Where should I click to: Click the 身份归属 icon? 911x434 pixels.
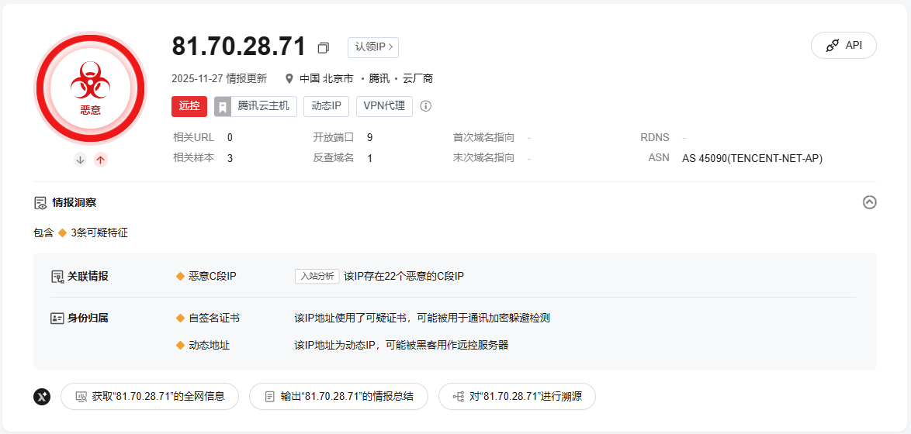point(57,318)
